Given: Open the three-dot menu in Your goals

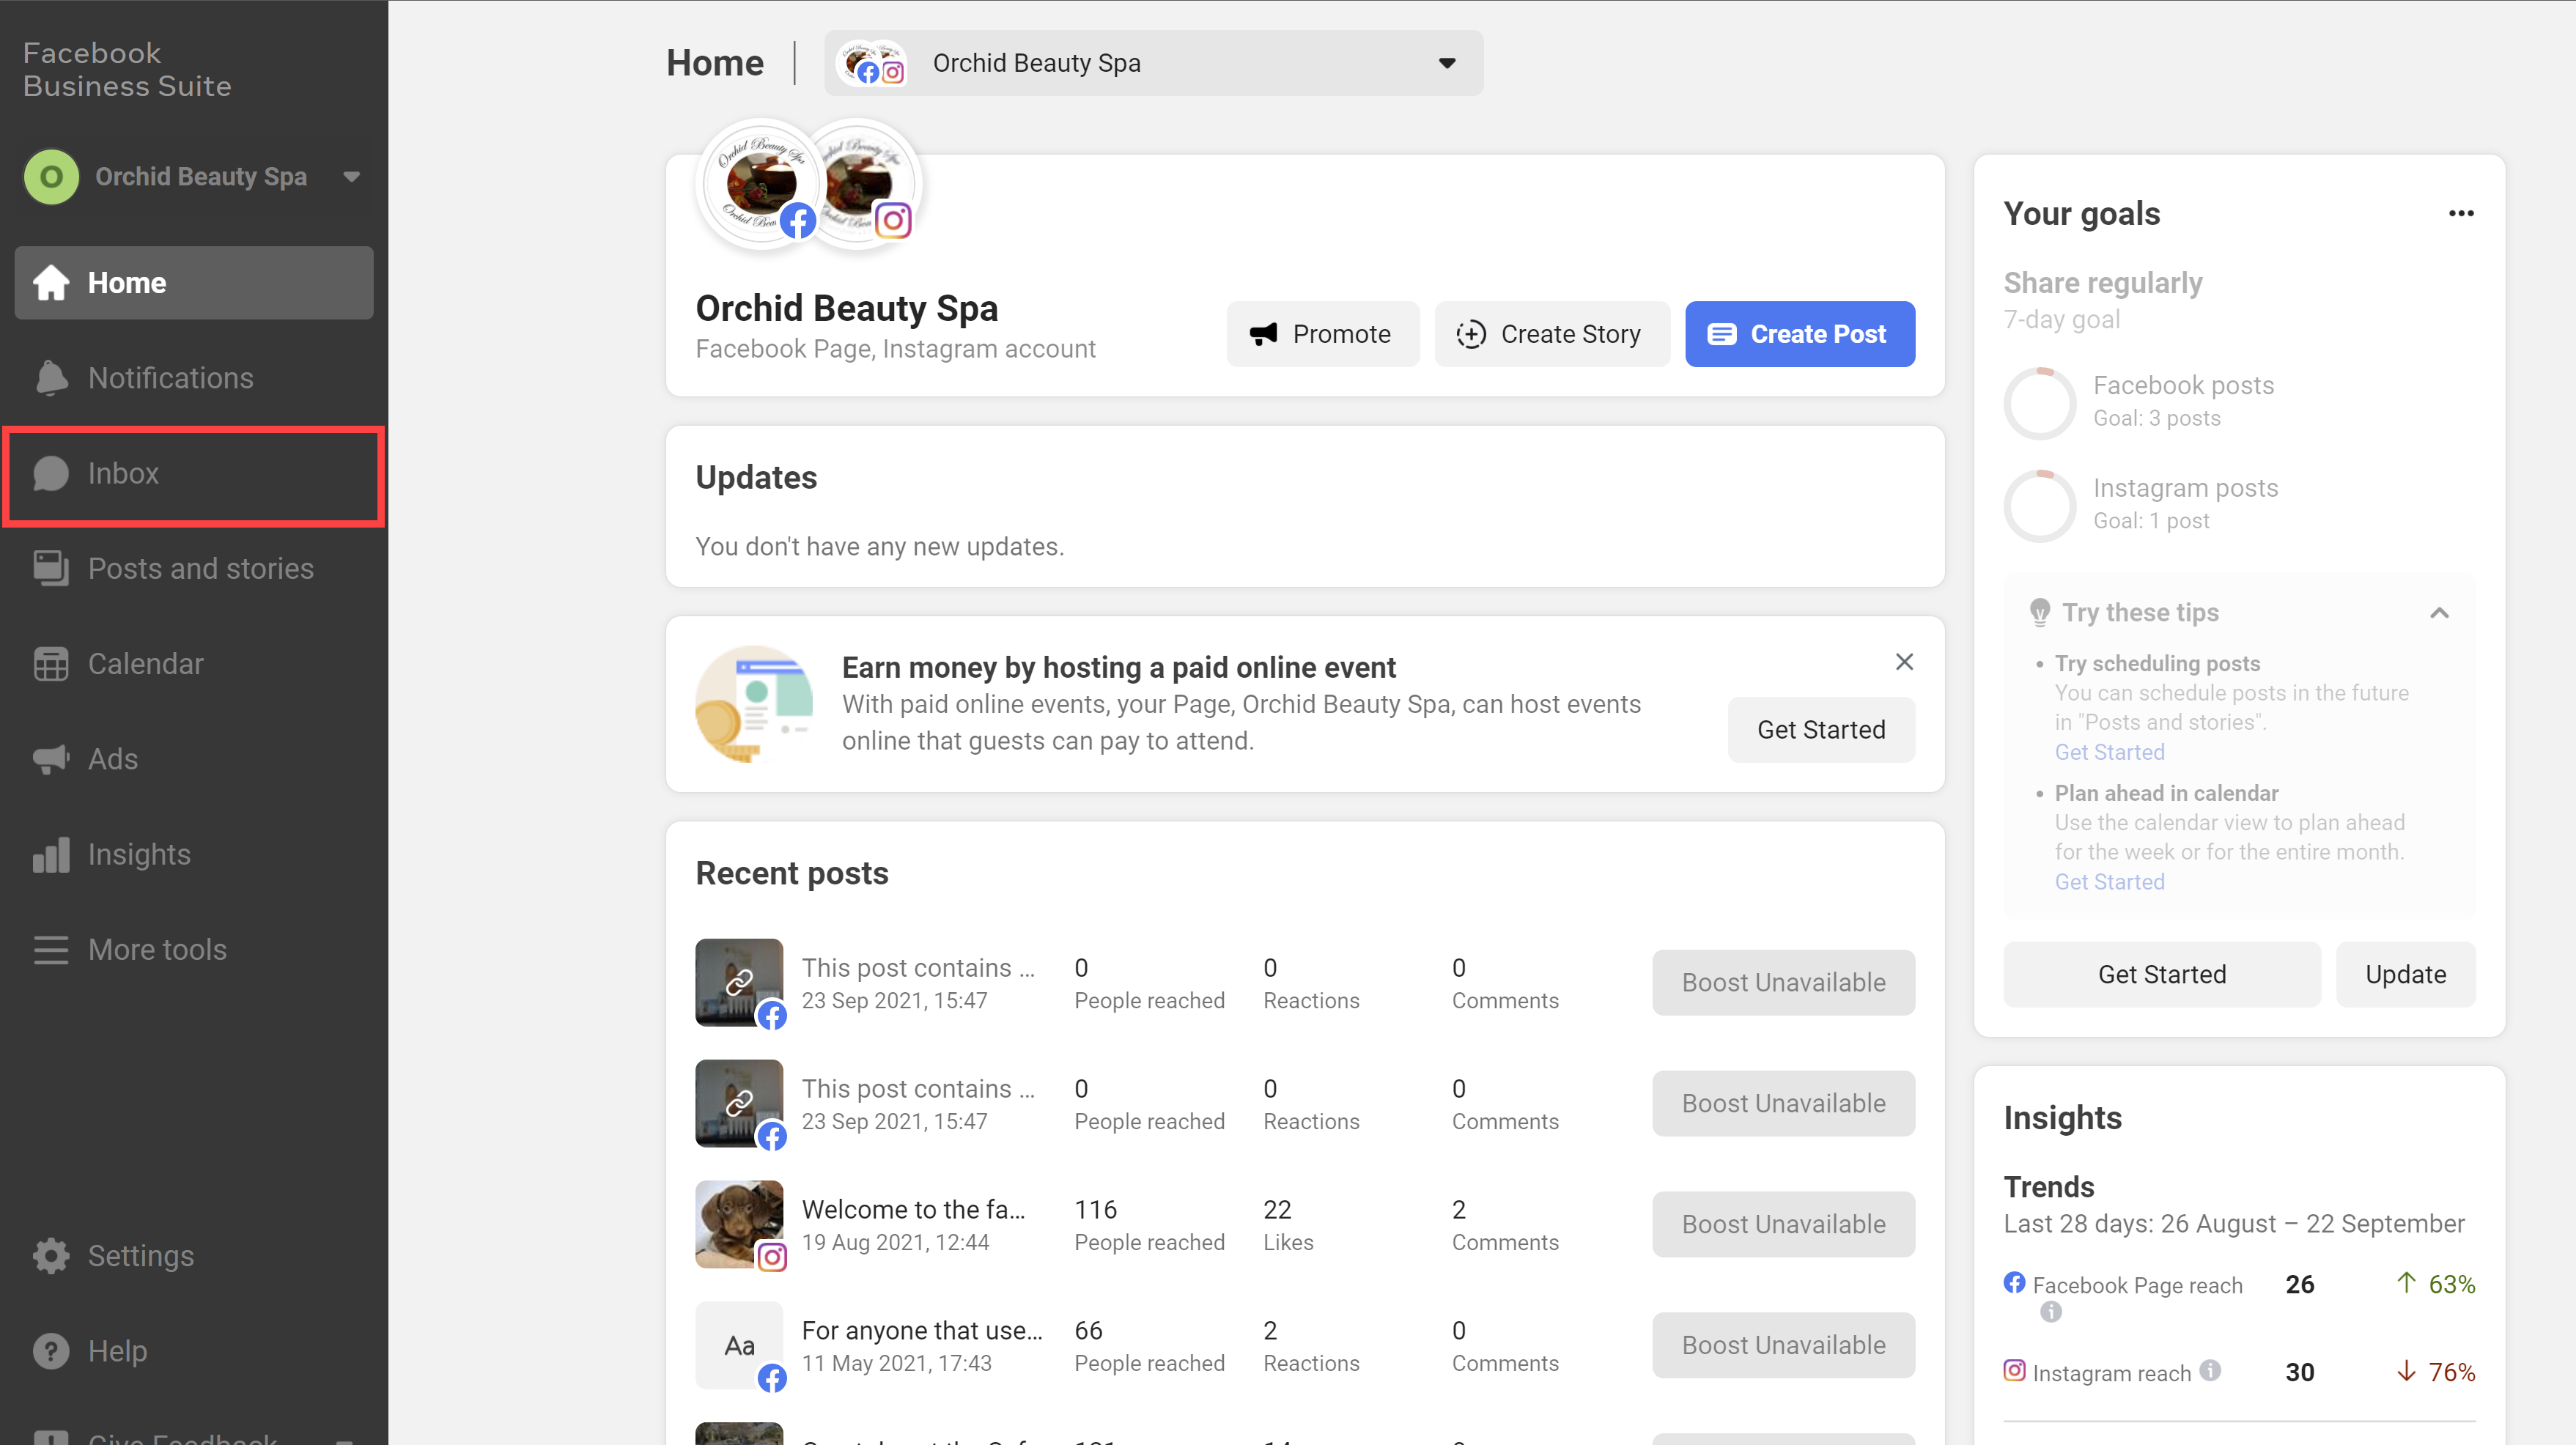Looking at the screenshot, I should [x=2461, y=213].
